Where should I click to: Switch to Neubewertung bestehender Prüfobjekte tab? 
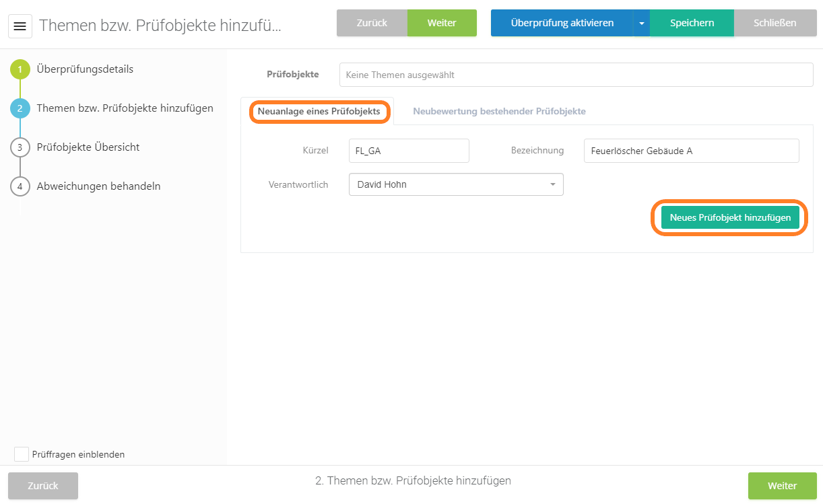(499, 111)
